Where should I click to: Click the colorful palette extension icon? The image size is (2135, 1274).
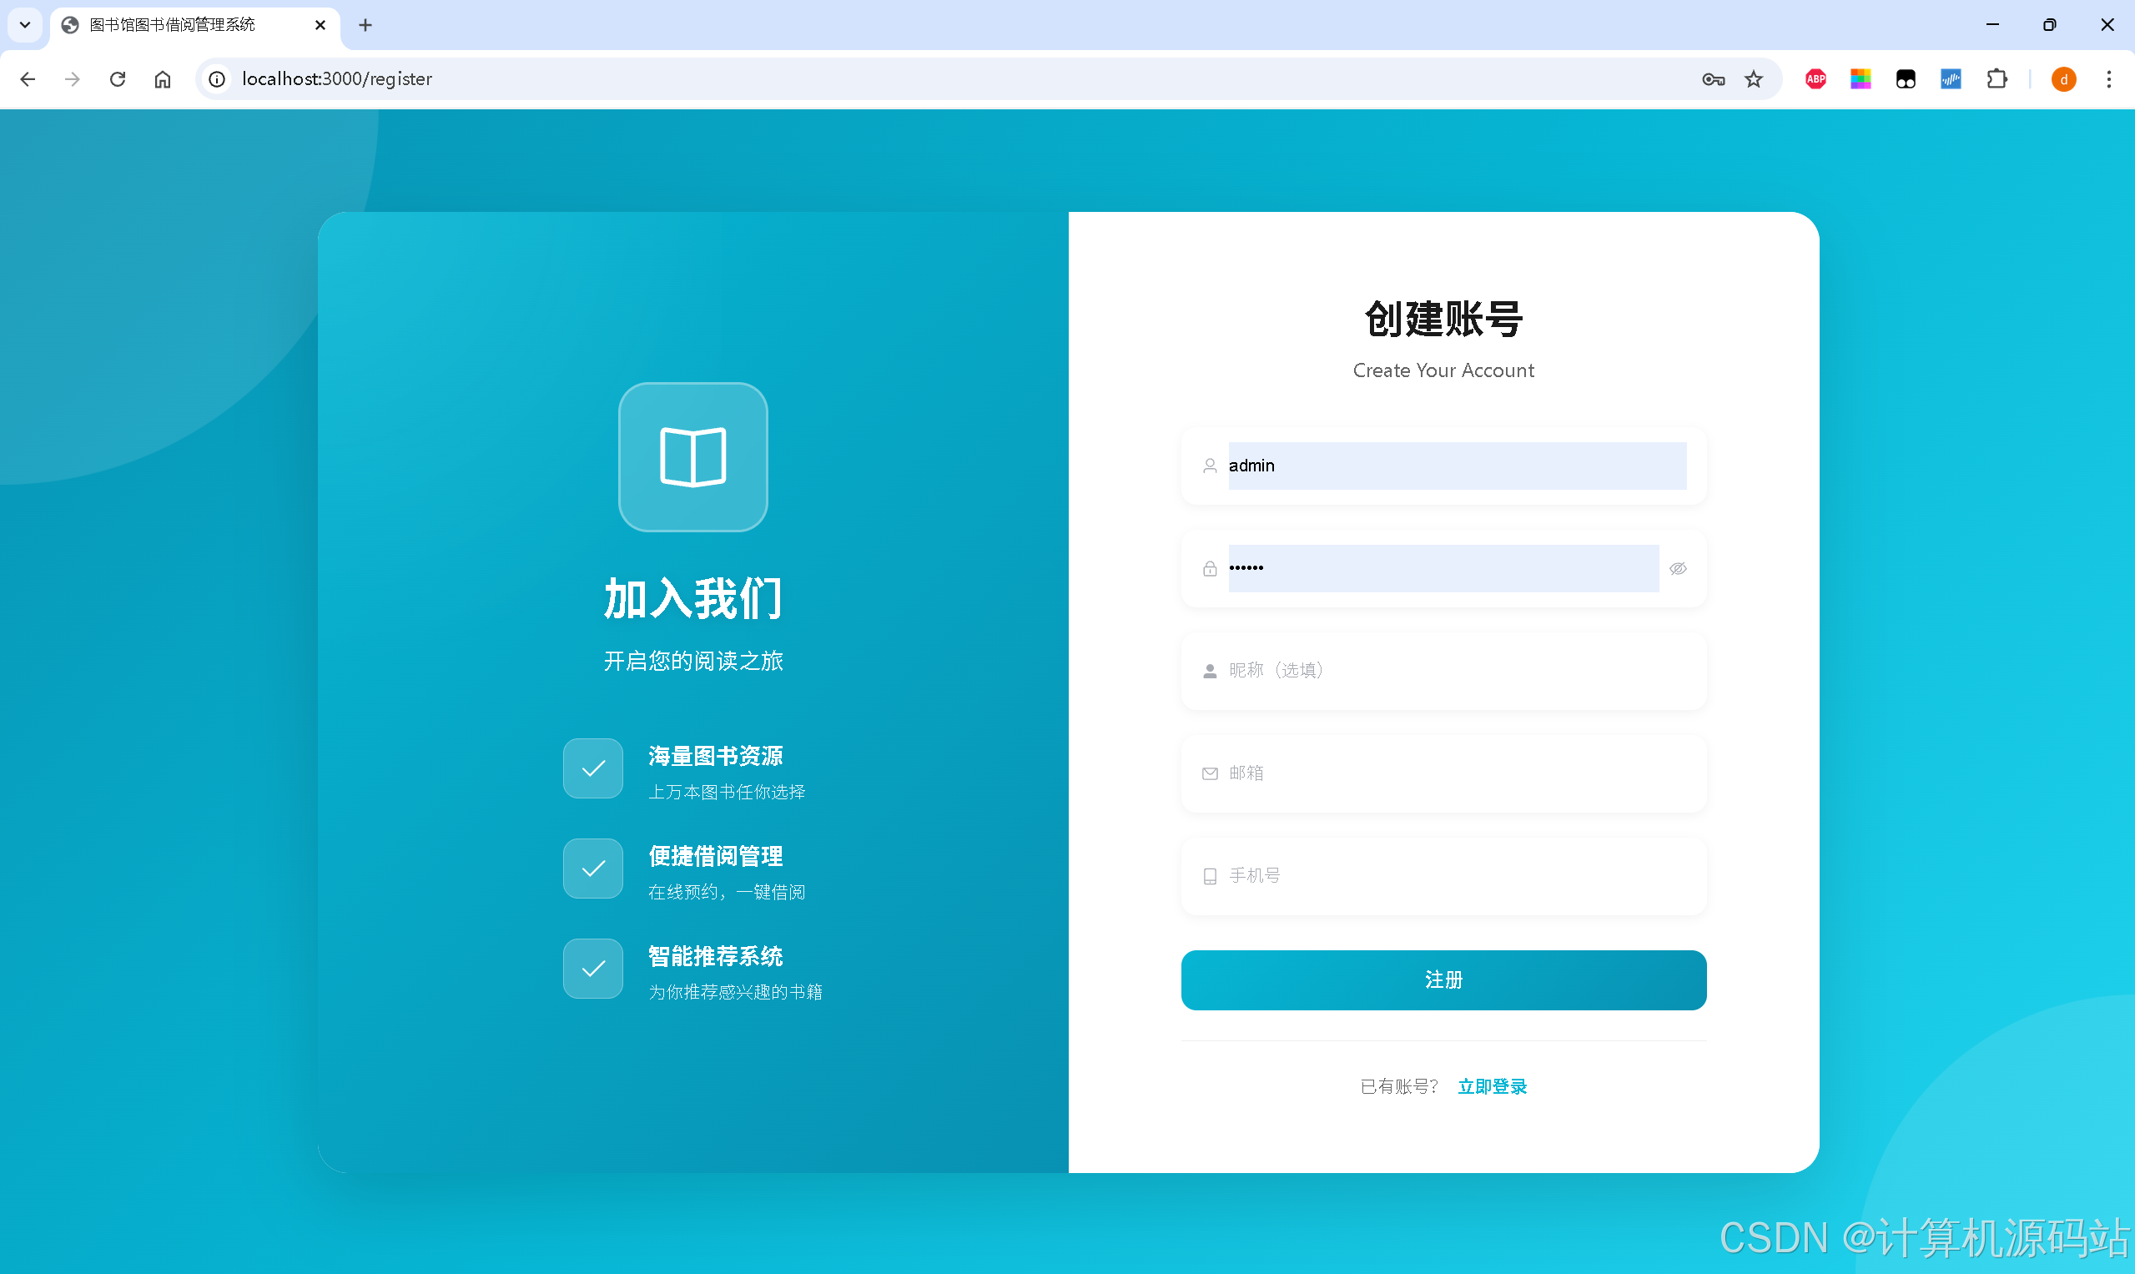pos(1861,79)
